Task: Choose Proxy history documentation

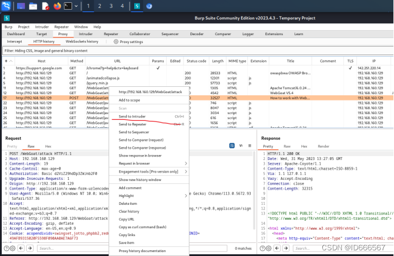Action: pos(149,251)
